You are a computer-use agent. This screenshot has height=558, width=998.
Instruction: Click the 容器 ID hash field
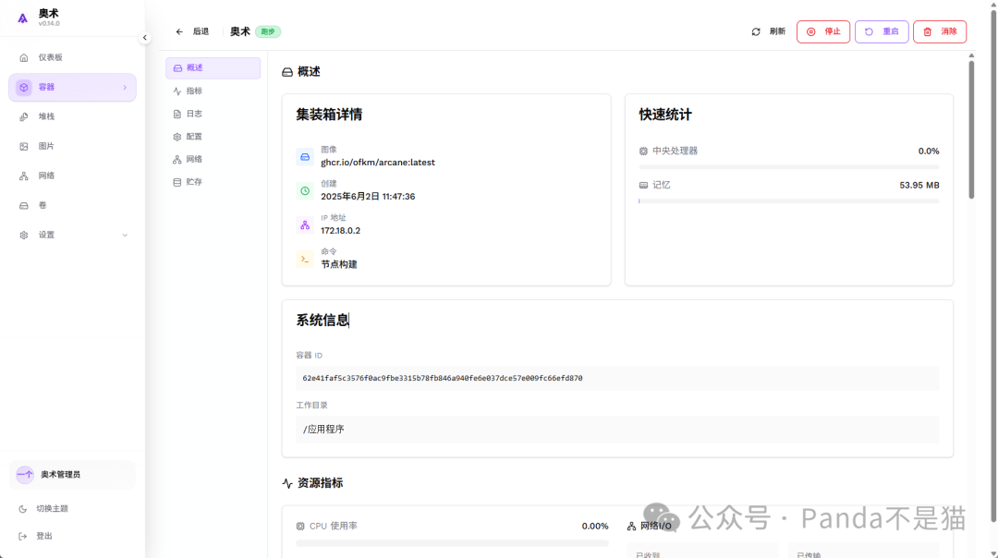[617, 378]
